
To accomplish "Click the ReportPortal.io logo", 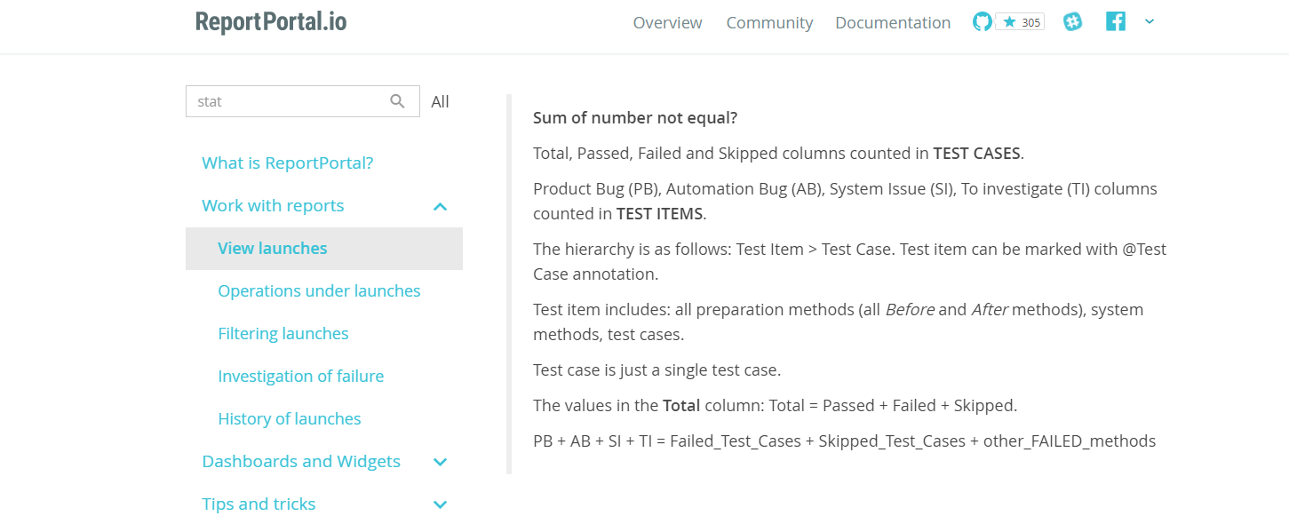I will coord(270,21).
